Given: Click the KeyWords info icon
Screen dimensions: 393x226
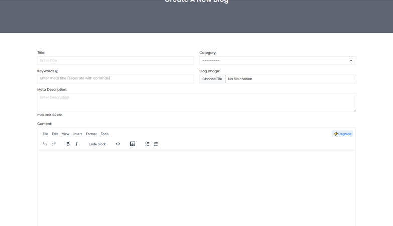Looking at the screenshot, I should 57,71.
